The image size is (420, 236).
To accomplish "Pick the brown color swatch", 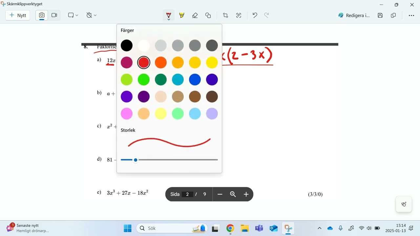I will point(195,97).
